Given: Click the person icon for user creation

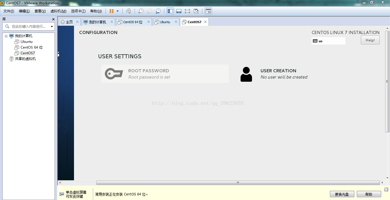Looking at the screenshot, I should point(246,74).
